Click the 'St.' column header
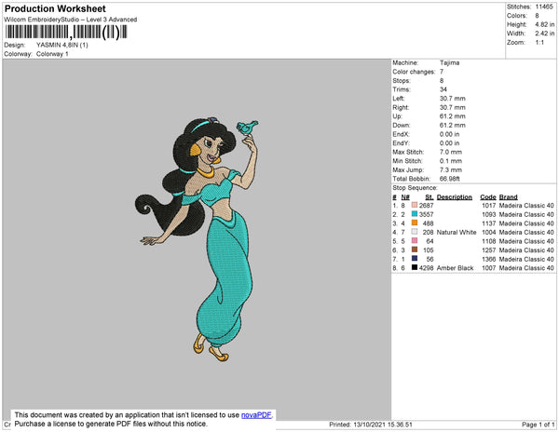559x432 pixels. pyautogui.click(x=429, y=197)
